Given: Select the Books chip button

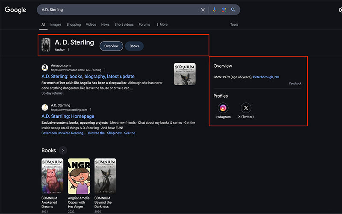Looking at the screenshot, I should [134, 46].
